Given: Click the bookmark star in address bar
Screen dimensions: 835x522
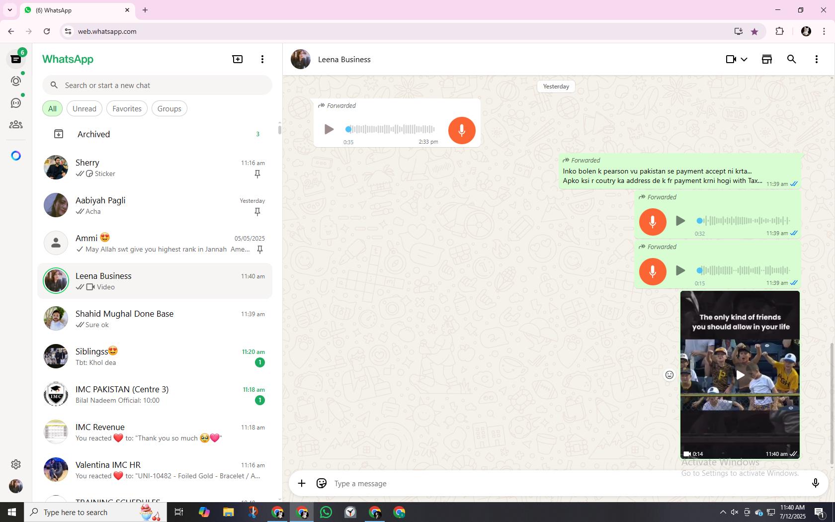Looking at the screenshot, I should 754,31.
